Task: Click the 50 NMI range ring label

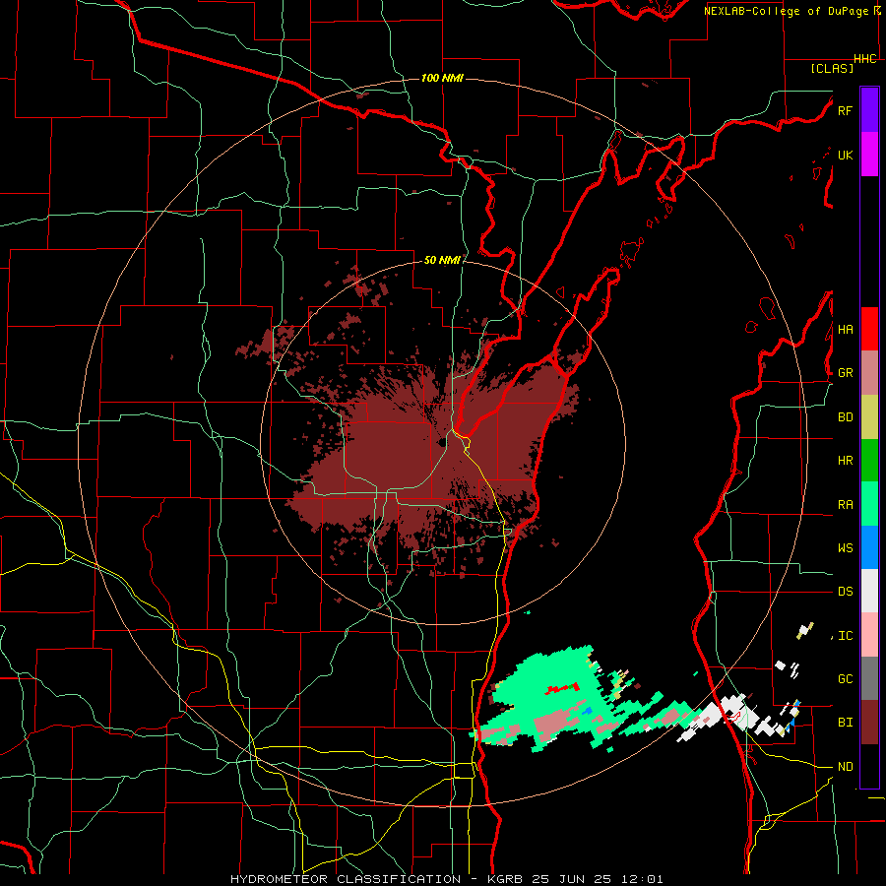Action: coord(442,260)
